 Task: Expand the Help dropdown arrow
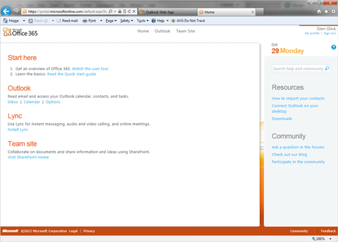click(168, 21)
